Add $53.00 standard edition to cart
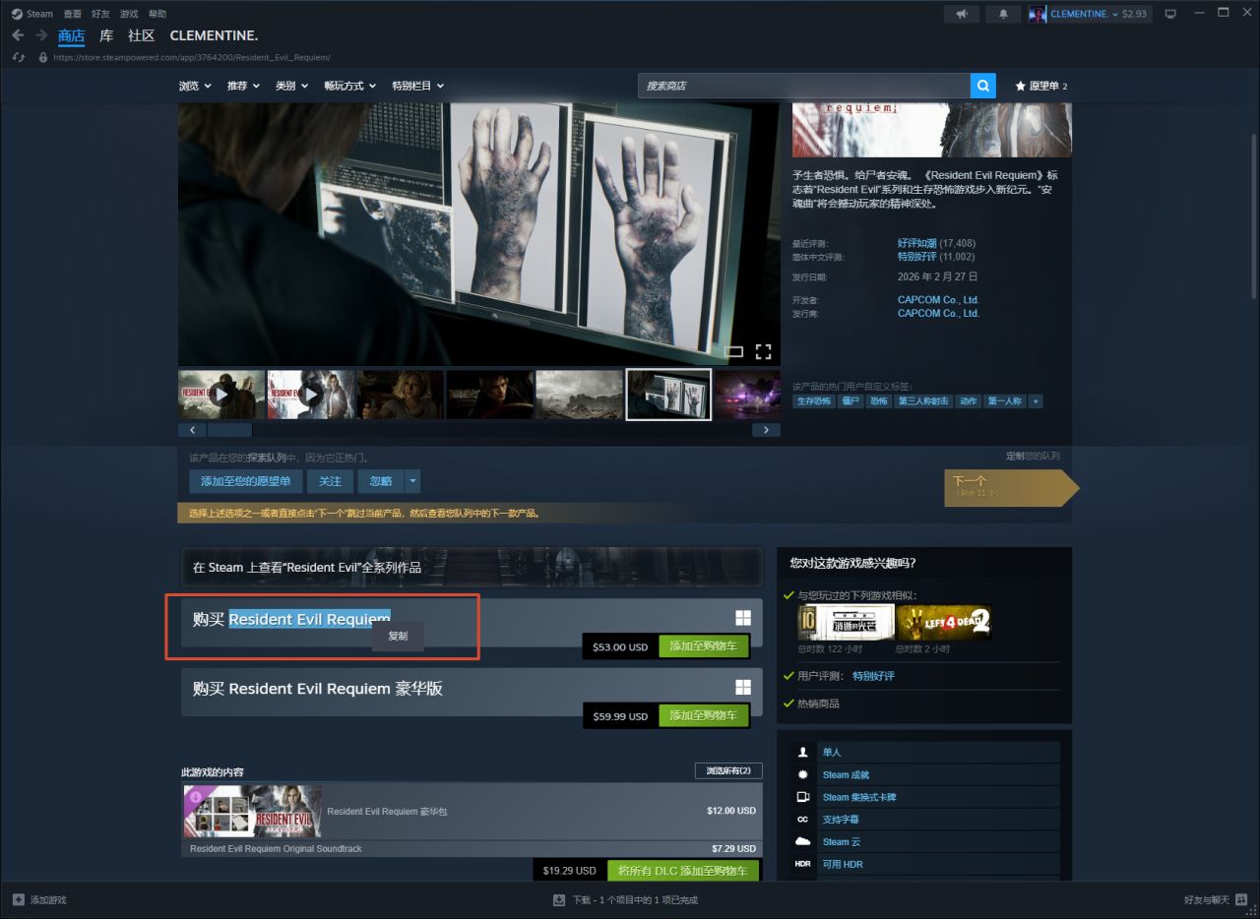This screenshot has width=1260, height=919. click(703, 646)
